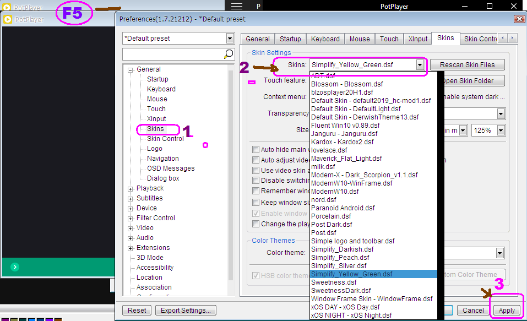Select Dialog box in the settings tree
Image resolution: width=527 pixels, height=321 pixels.
tap(163, 178)
